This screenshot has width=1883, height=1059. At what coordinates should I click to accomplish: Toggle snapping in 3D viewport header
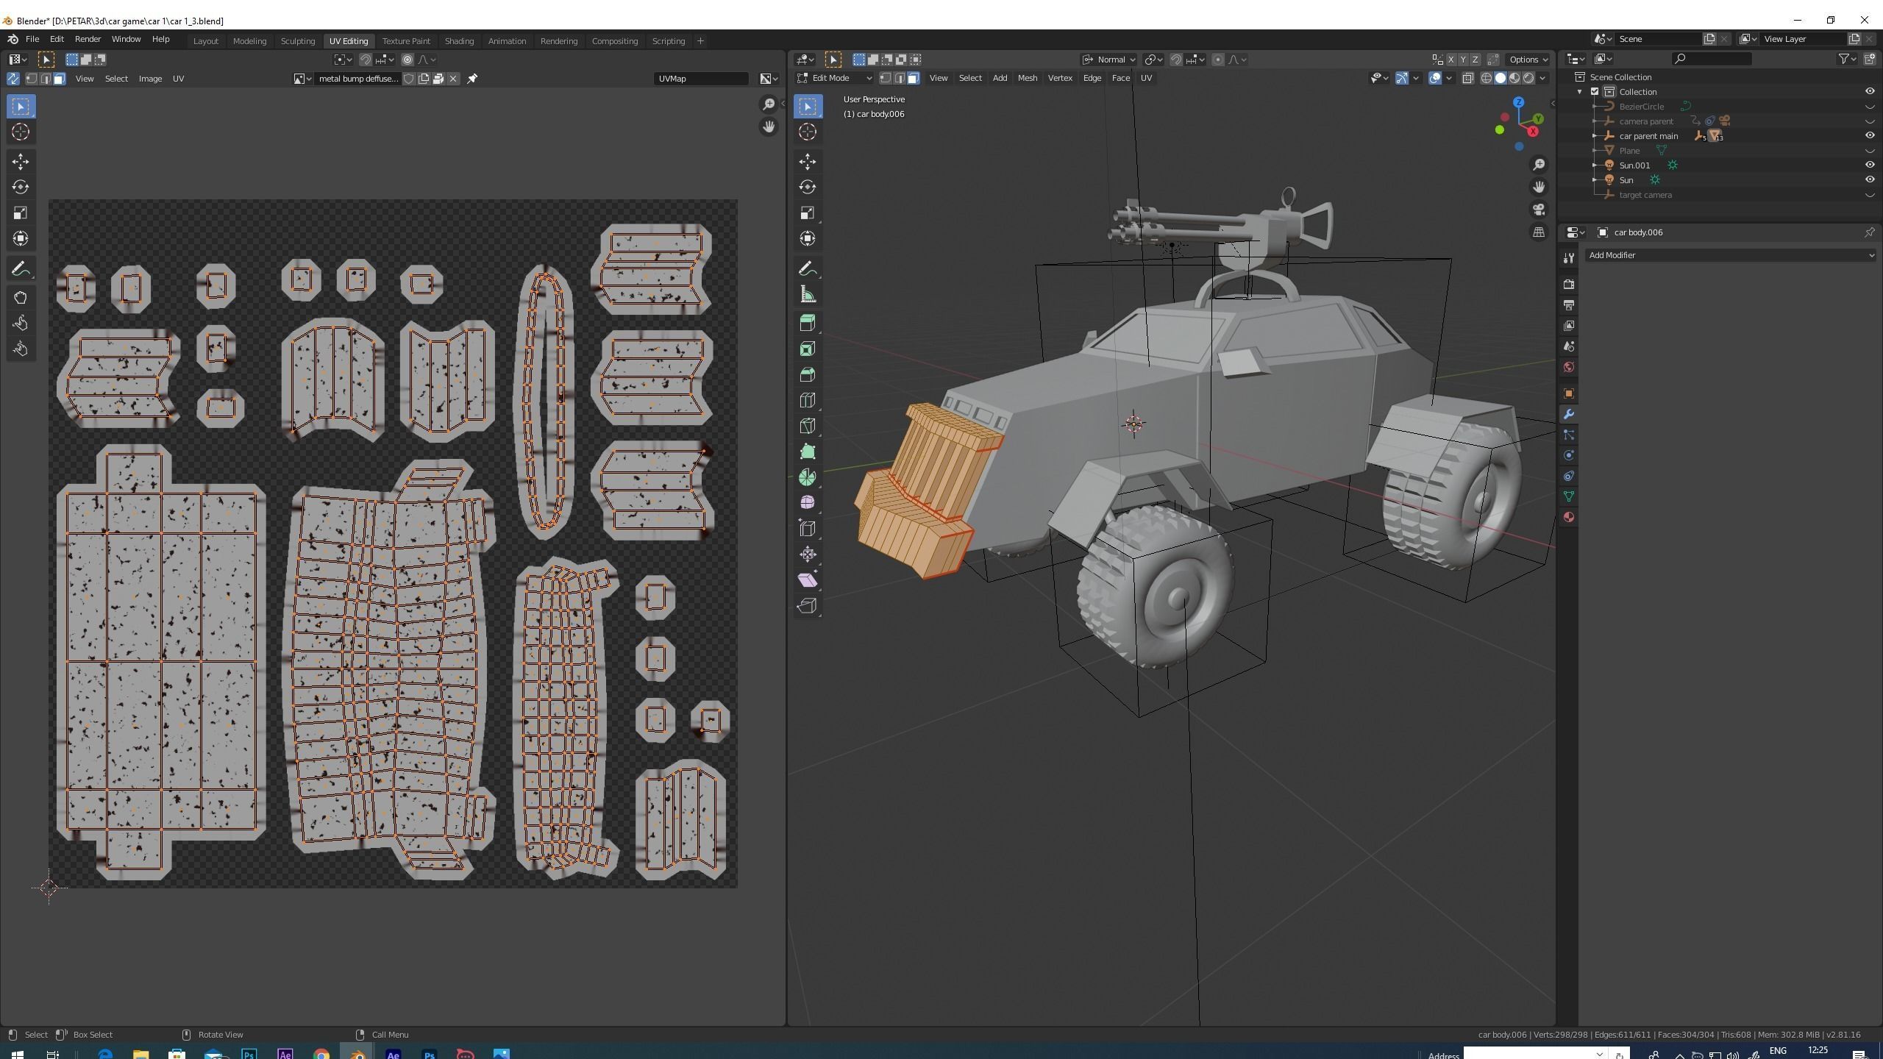tap(1176, 60)
